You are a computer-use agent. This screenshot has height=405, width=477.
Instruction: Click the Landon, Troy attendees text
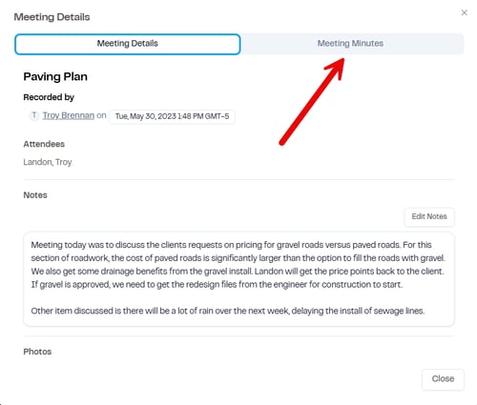(x=48, y=162)
